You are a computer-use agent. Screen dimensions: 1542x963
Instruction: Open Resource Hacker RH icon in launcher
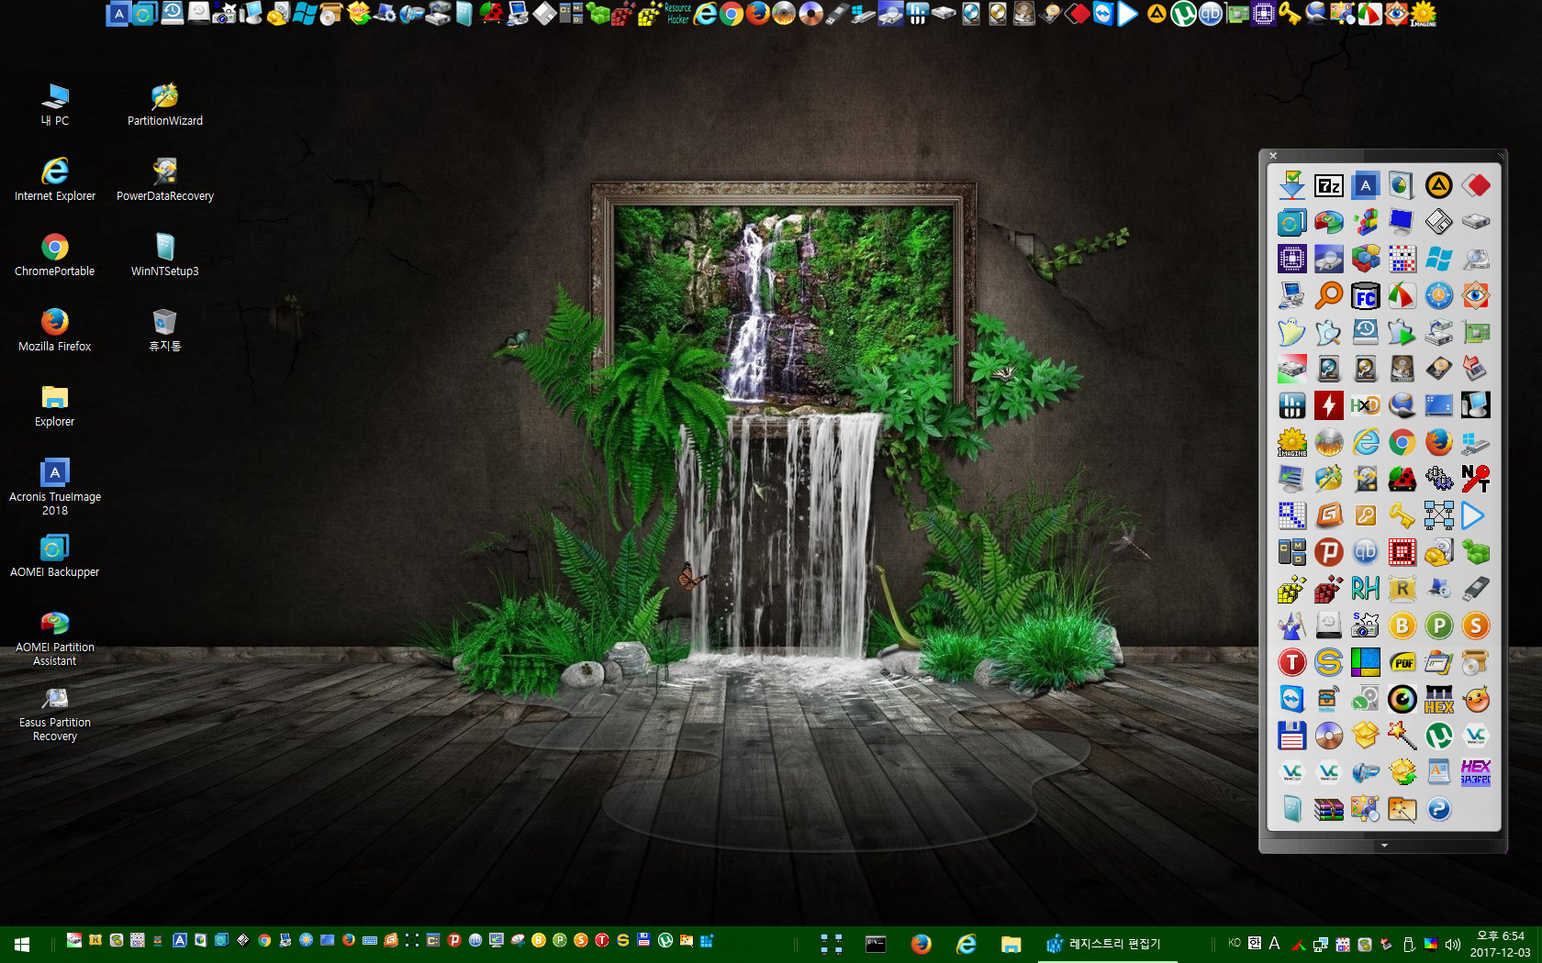[1365, 589]
